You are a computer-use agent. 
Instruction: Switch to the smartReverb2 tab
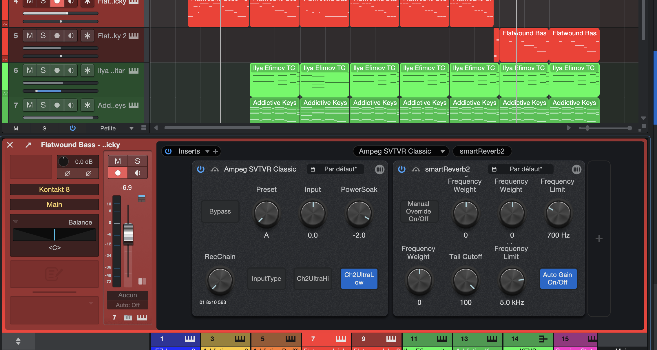point(482,151)
